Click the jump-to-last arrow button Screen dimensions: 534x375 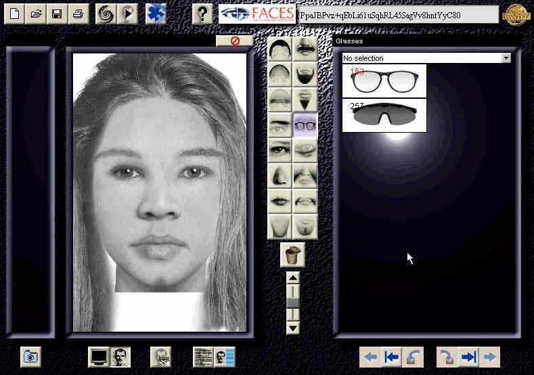point(468,356)
